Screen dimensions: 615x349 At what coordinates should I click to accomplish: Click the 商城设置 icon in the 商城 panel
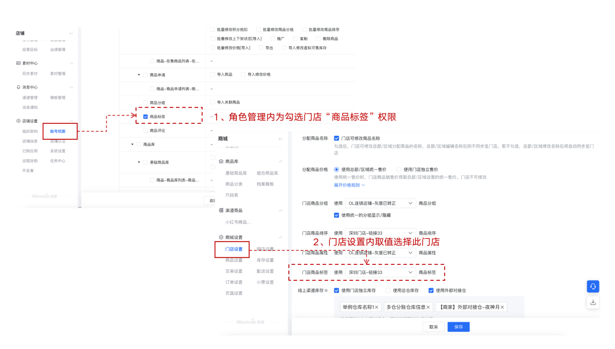220,236
